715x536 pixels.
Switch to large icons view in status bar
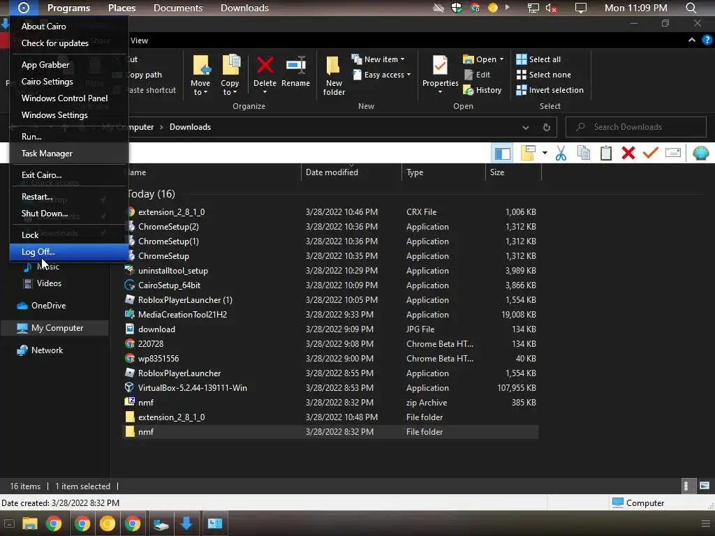pos(705,486)
